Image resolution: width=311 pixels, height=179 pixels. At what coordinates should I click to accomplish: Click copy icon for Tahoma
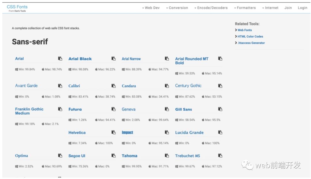pos(167,156)
